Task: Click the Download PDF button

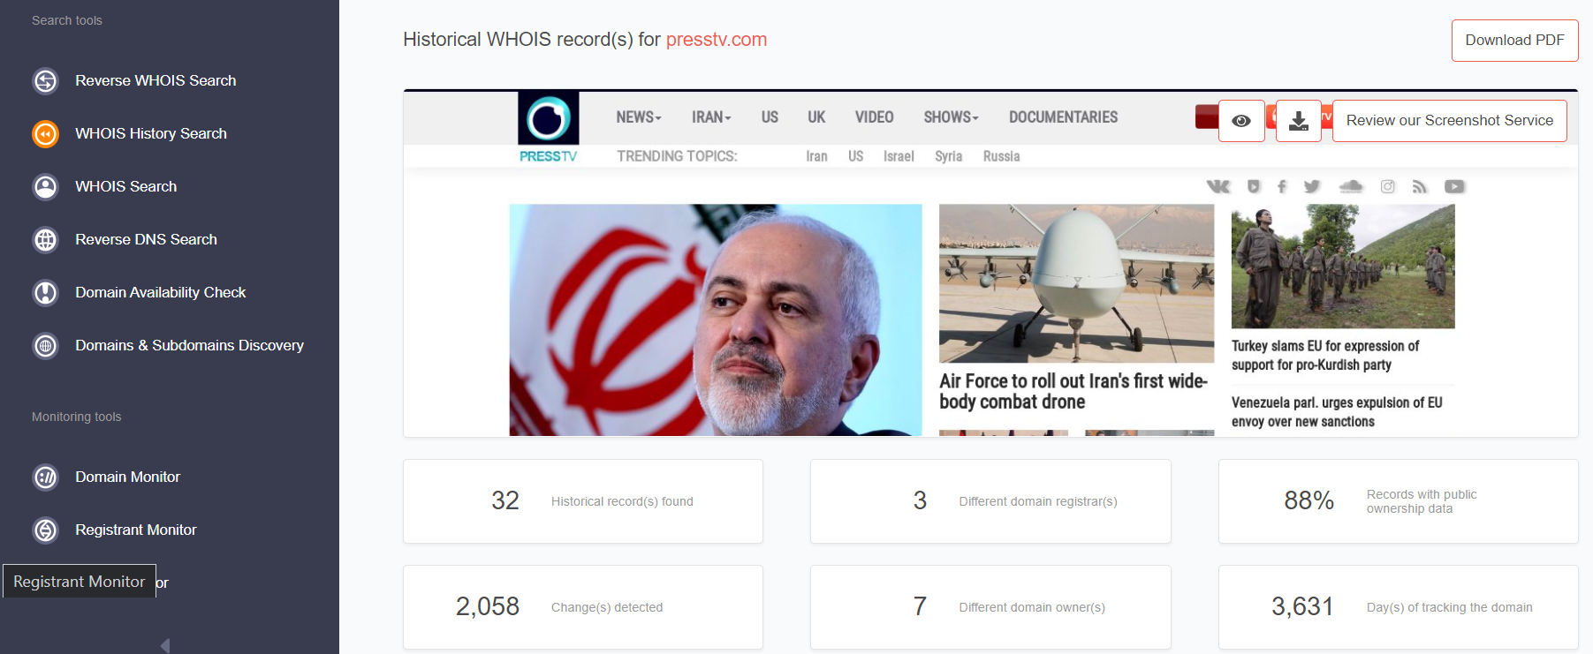Action: tap(1514, 41)
